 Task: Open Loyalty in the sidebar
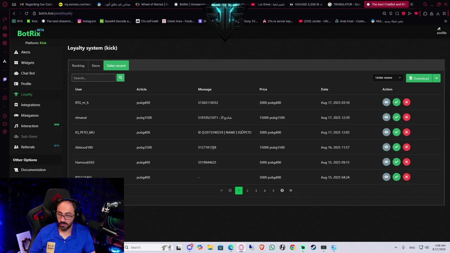tap(26, 94)
